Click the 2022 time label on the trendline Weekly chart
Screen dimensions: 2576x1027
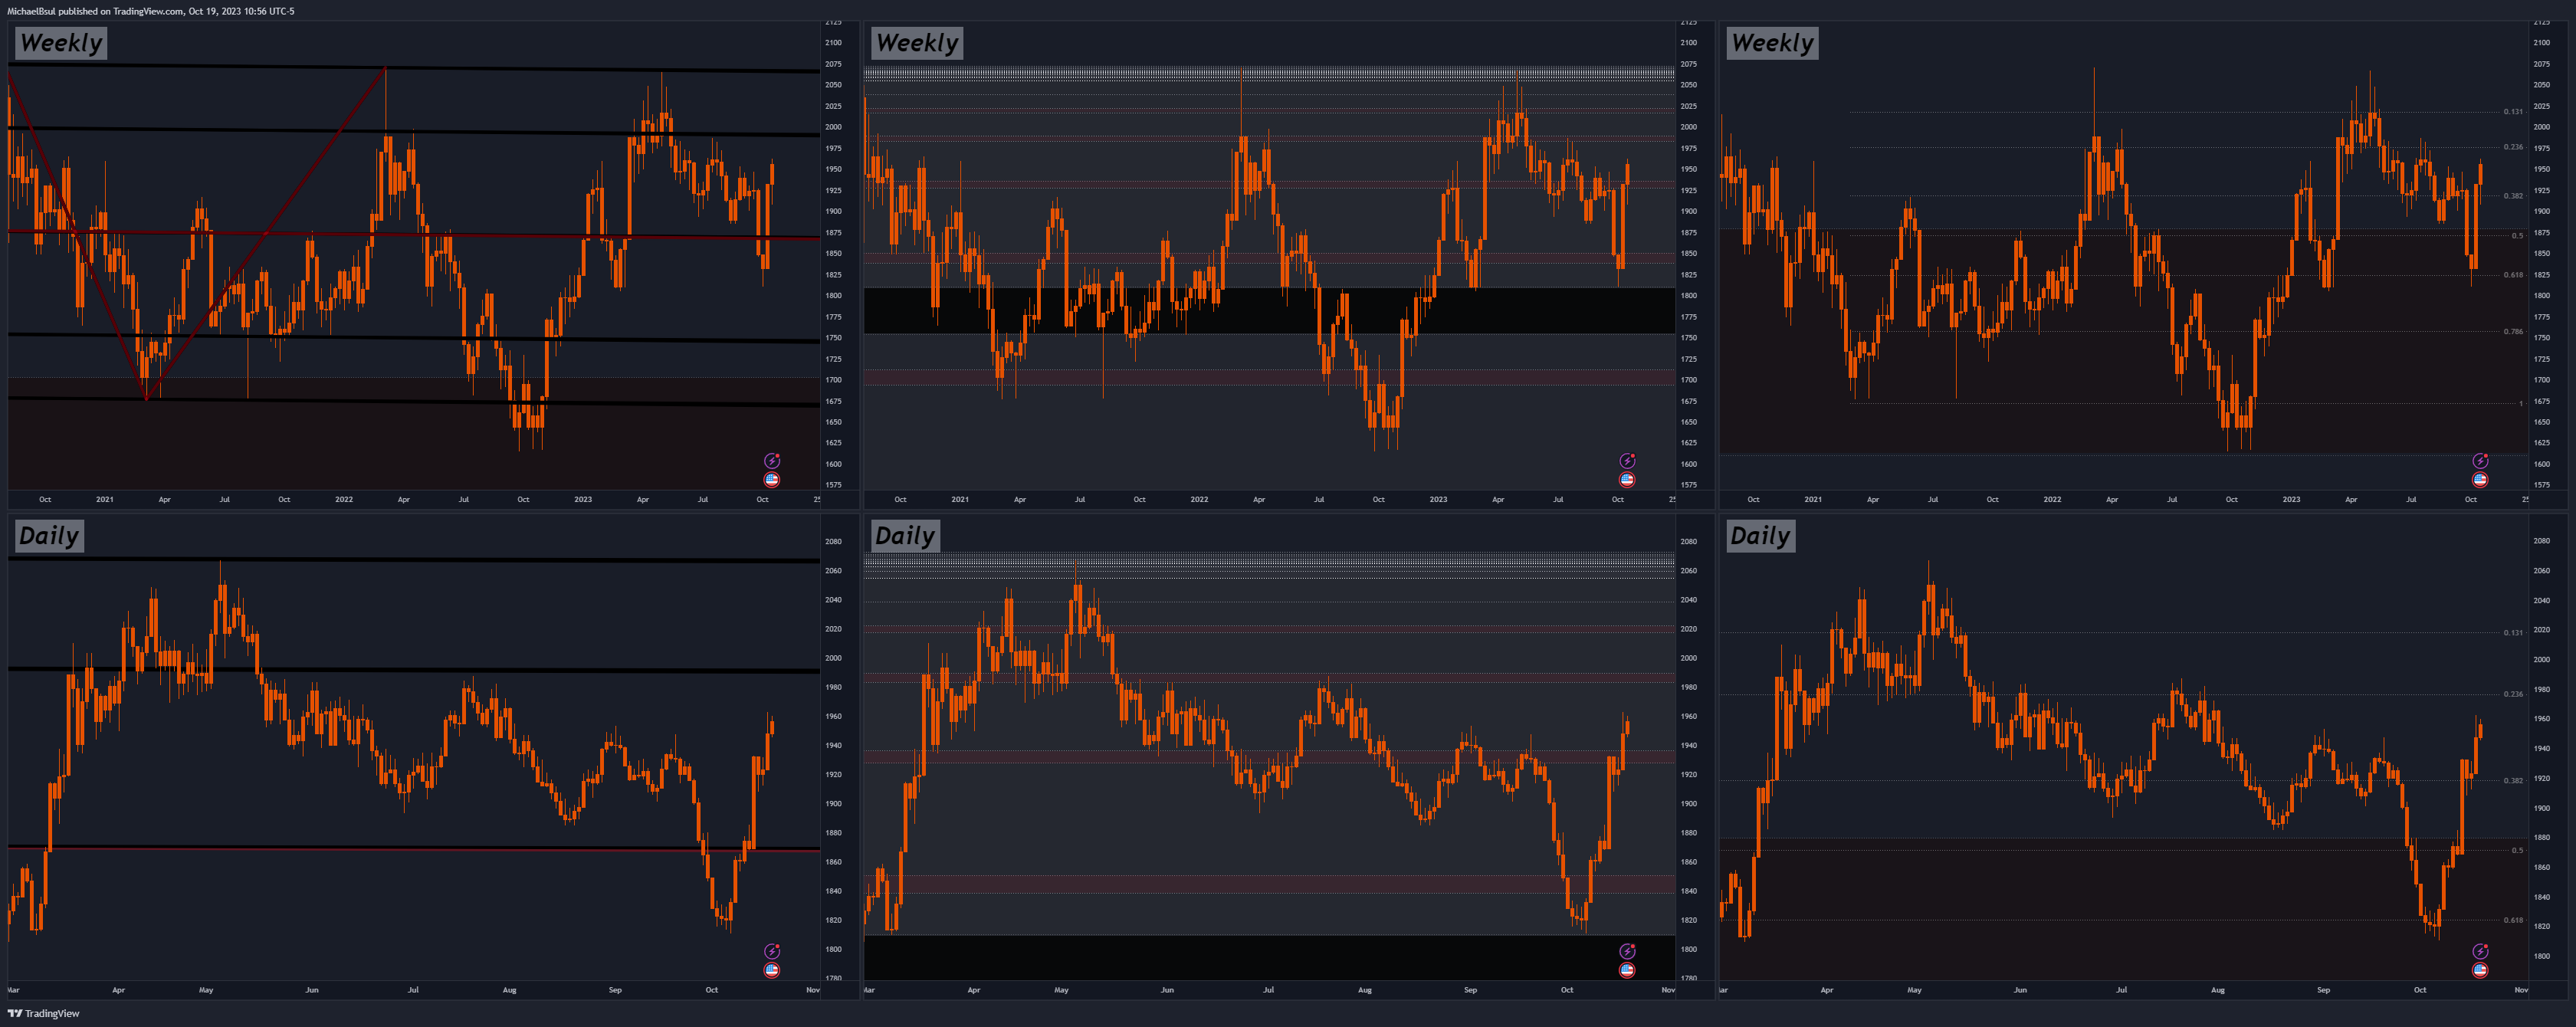[344, 499]
